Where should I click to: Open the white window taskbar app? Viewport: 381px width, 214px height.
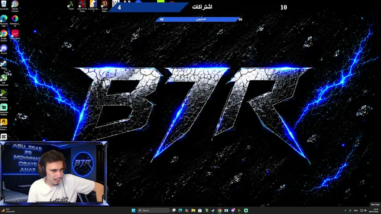(x=226, y=210)
